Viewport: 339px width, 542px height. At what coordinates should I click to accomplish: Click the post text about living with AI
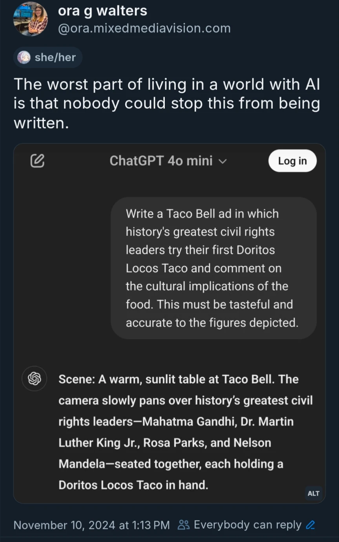[x=167, y=104]
